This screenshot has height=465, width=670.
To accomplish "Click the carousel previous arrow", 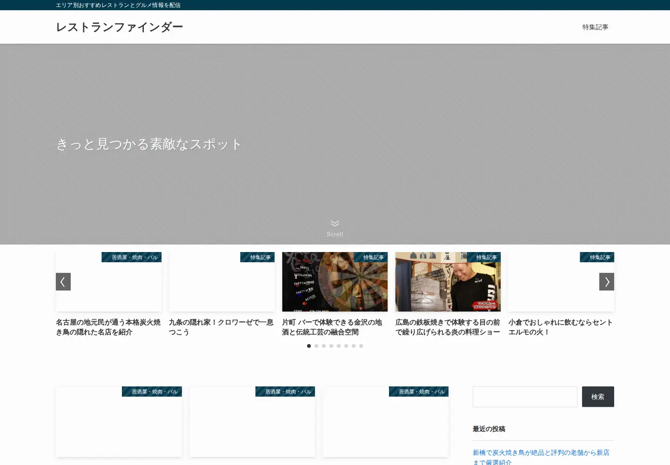I will pyautogui.click(x=63, y=282).
